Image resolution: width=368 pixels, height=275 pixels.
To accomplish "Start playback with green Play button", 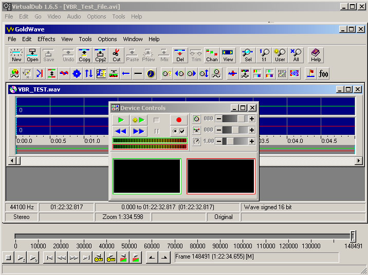I will tap(121, 120).
